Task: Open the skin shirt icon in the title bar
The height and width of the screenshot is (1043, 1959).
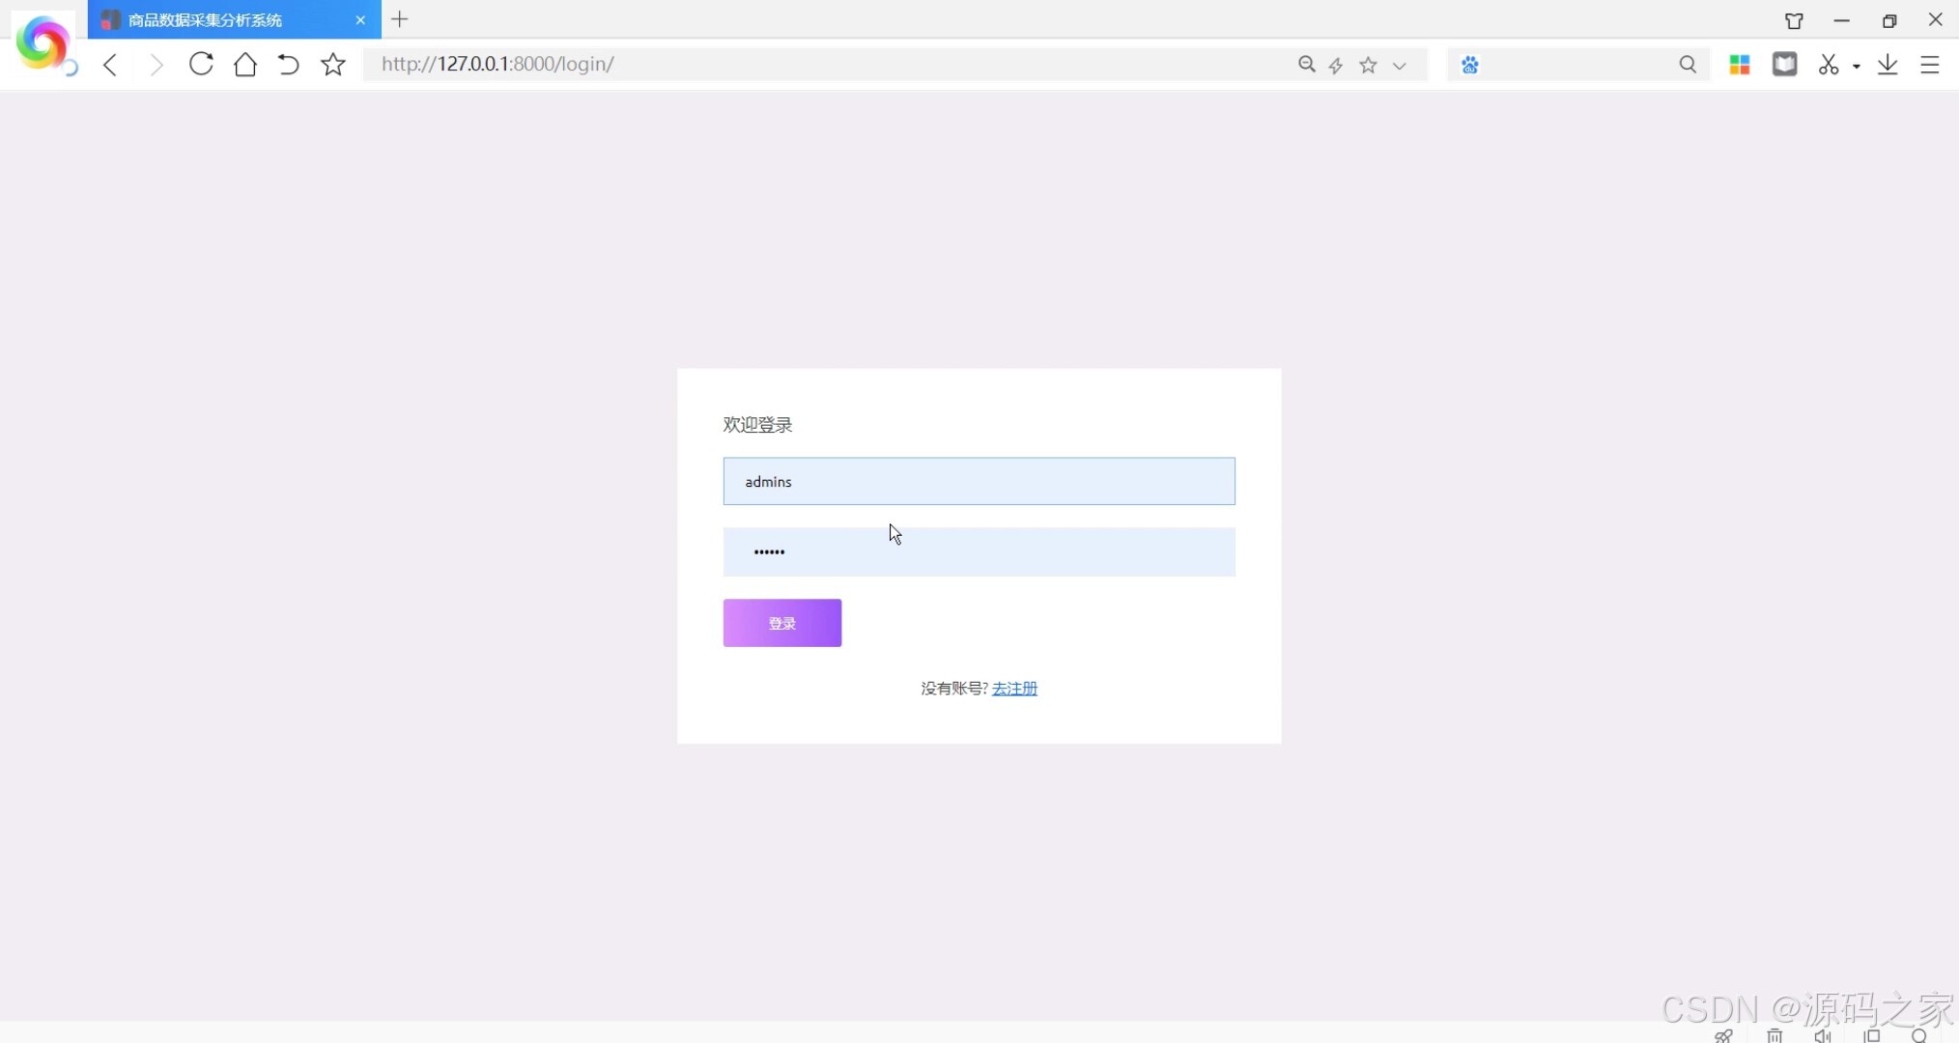Action: [1794, 20]
